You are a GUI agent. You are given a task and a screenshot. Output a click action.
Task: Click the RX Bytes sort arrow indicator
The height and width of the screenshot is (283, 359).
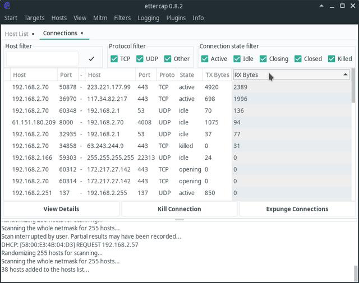[x=345, y=75]
